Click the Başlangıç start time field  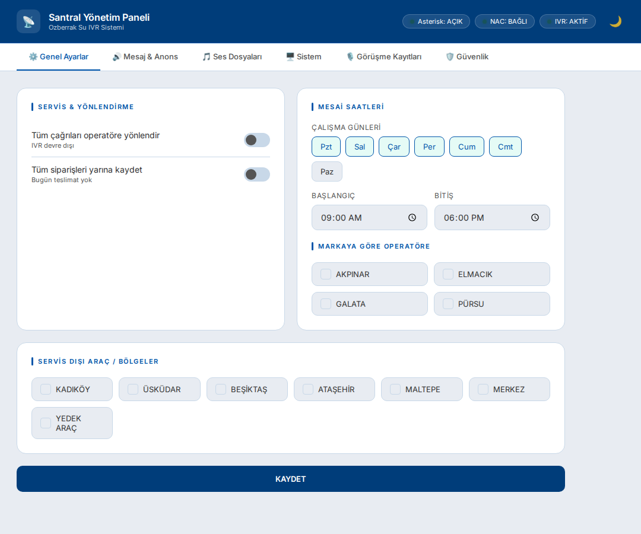click(370, 218)
